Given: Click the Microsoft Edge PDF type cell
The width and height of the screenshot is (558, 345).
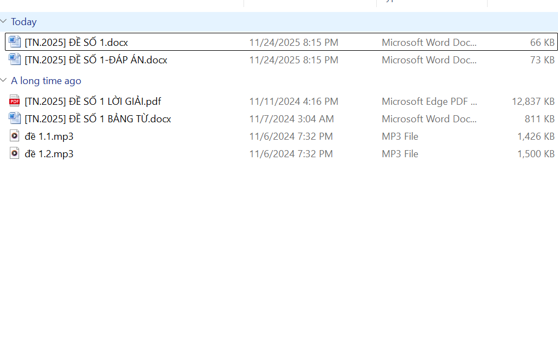Looking at the screenshot, I should (429, 101).
